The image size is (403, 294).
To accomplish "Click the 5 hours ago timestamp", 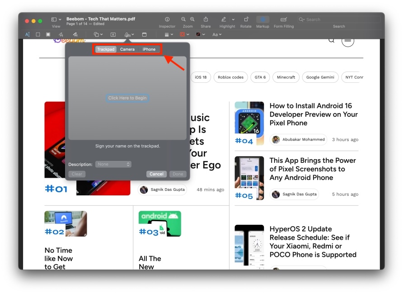I will 345,194.
